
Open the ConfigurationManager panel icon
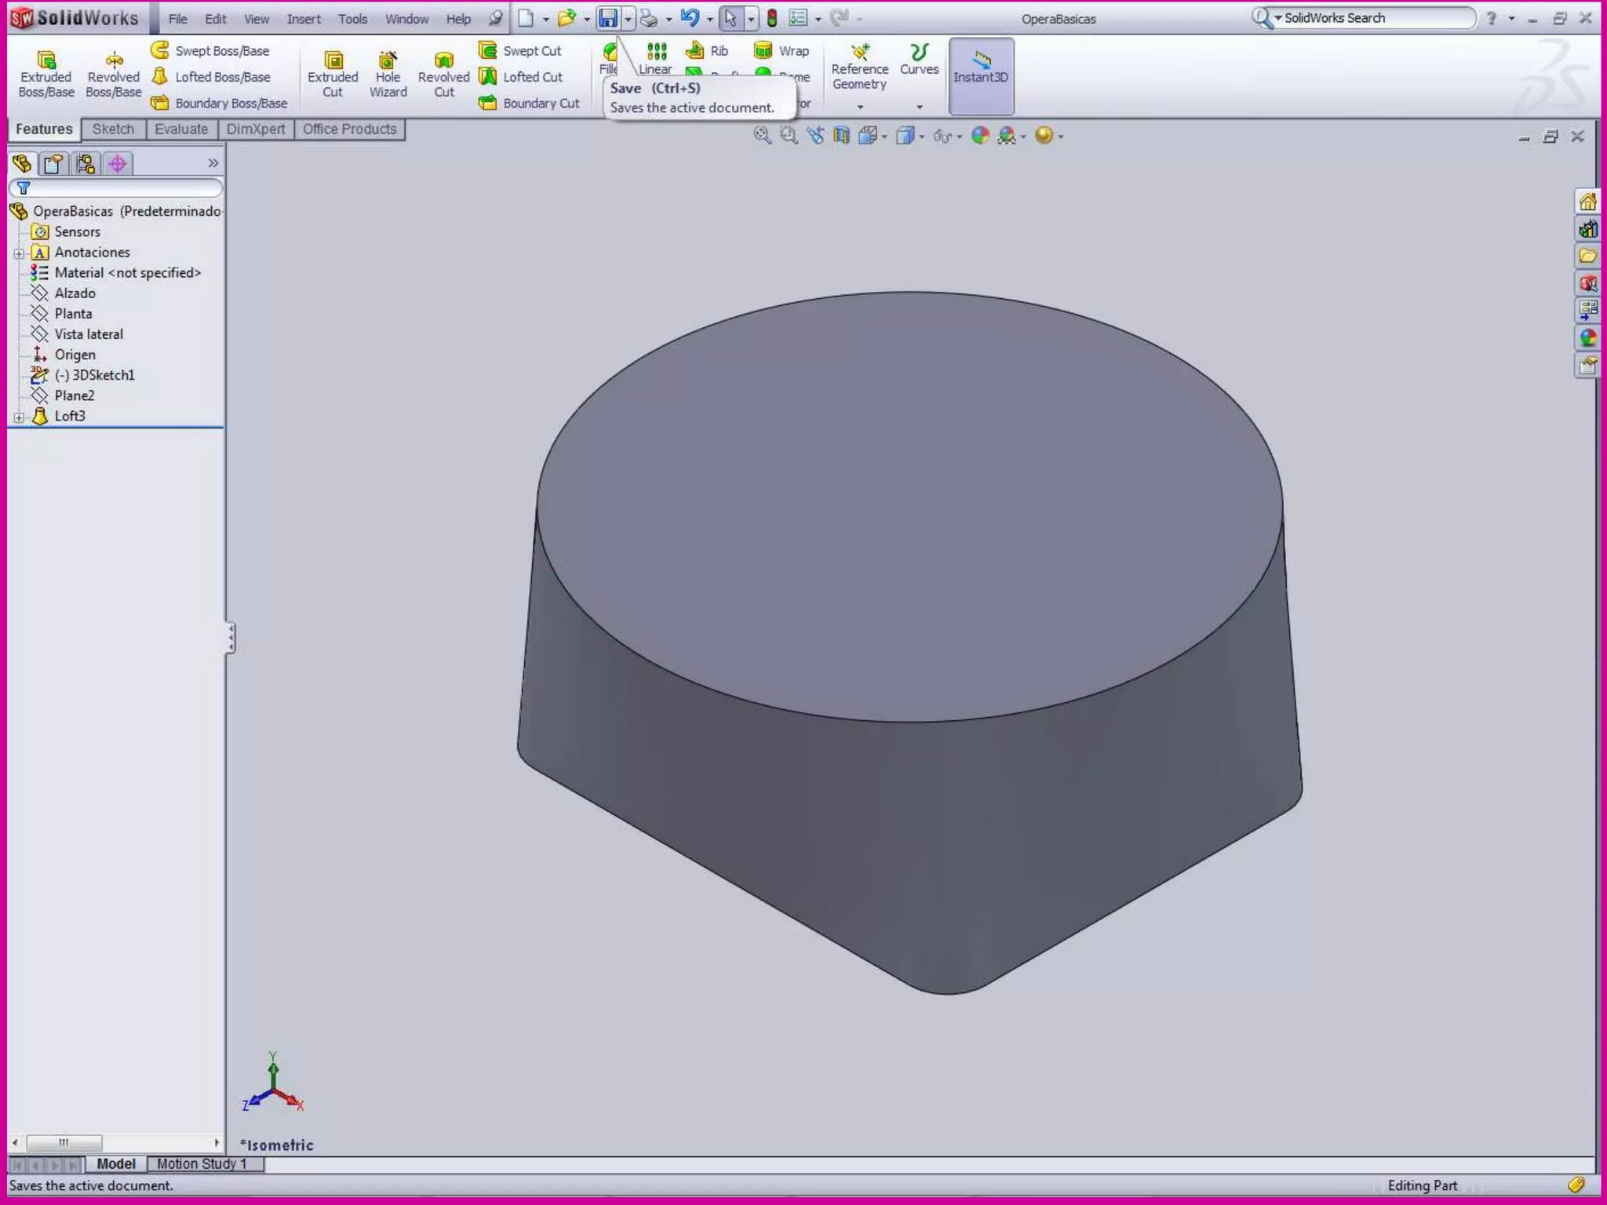click(x=86, y=163)
